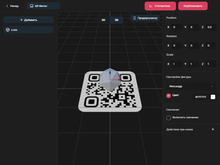Screen dimensions: 220x165
Task: Click the Назад back link
Action: tap(12, 6)
